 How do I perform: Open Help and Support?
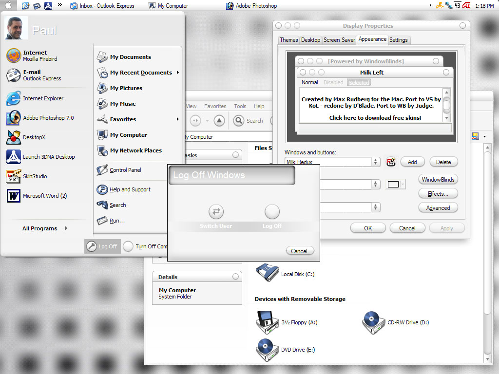click(124, 189)
